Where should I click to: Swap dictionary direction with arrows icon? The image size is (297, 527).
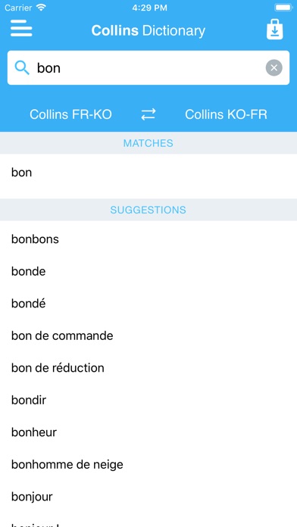148,114
